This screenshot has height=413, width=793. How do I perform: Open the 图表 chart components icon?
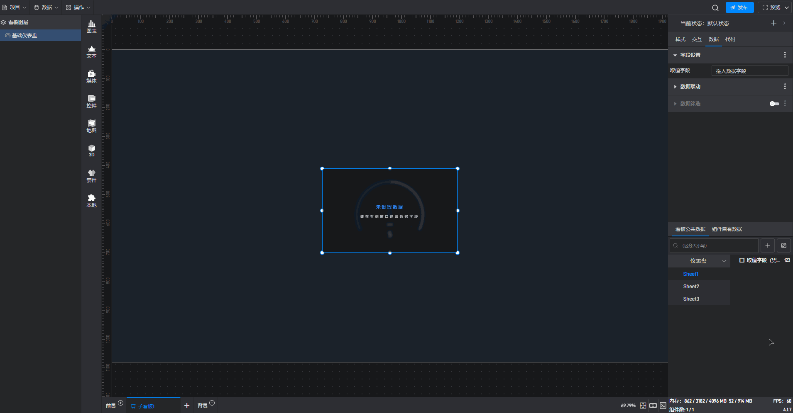click(91, 27)
